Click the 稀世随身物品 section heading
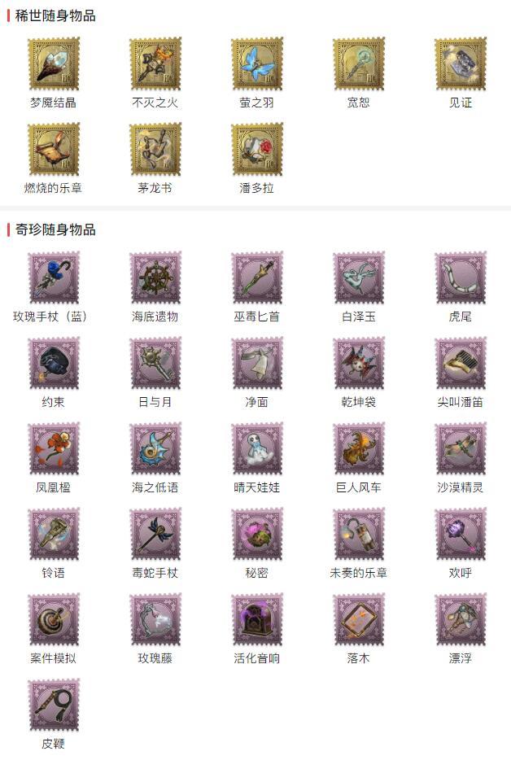The width and height of the screenshot is (511, 760). click(x=55, y=15)
